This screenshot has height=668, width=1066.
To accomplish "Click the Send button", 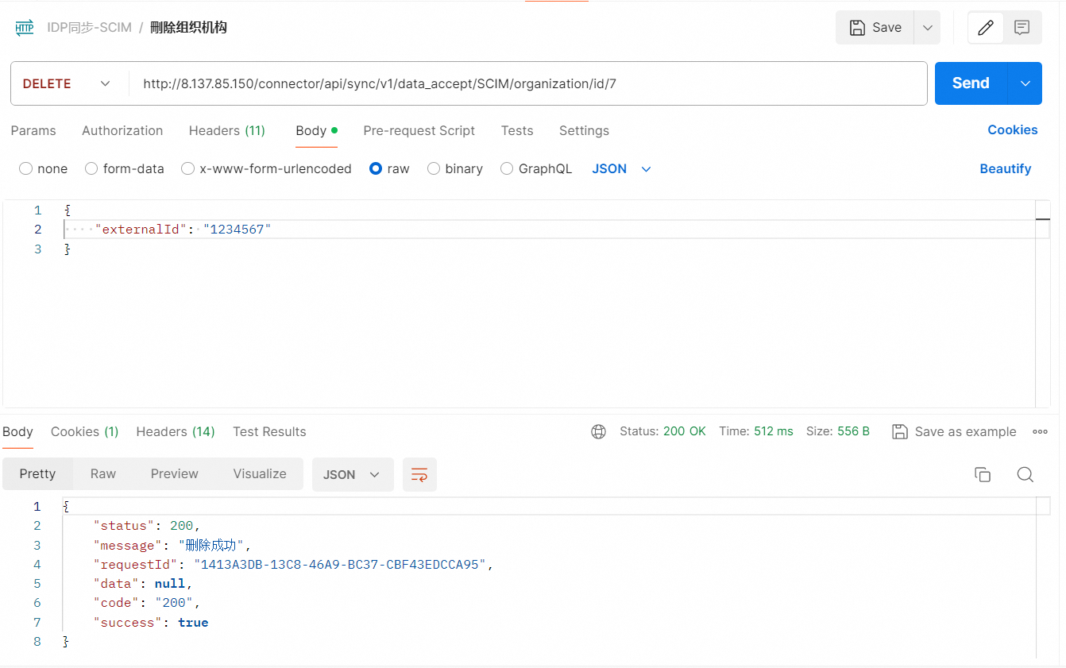I will coord(971,83).
